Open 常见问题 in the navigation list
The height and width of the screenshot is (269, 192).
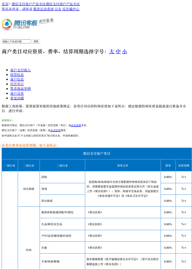click(x=17, y=98)
